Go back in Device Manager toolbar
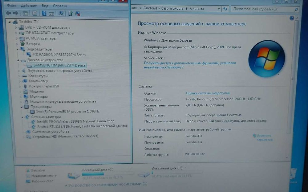Image resolution: width=308 pixels, height=192 pixels. pyautogui.click(x=8, y=13)
